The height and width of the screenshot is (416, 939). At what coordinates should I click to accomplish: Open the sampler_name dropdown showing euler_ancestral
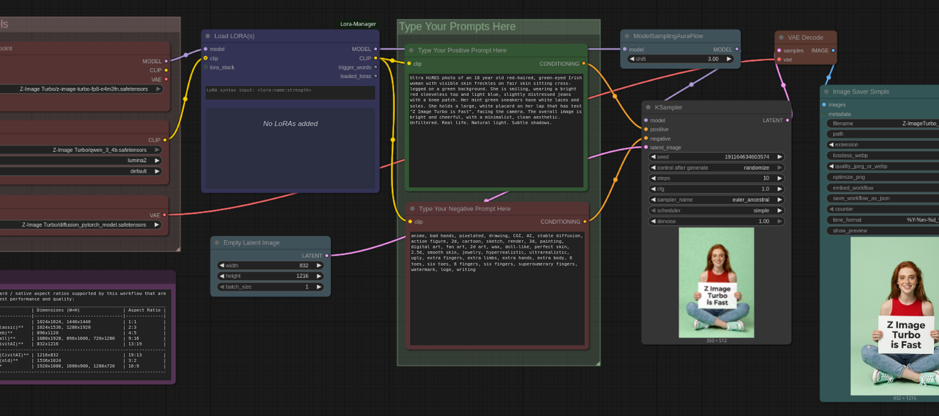tap(716, 200)
